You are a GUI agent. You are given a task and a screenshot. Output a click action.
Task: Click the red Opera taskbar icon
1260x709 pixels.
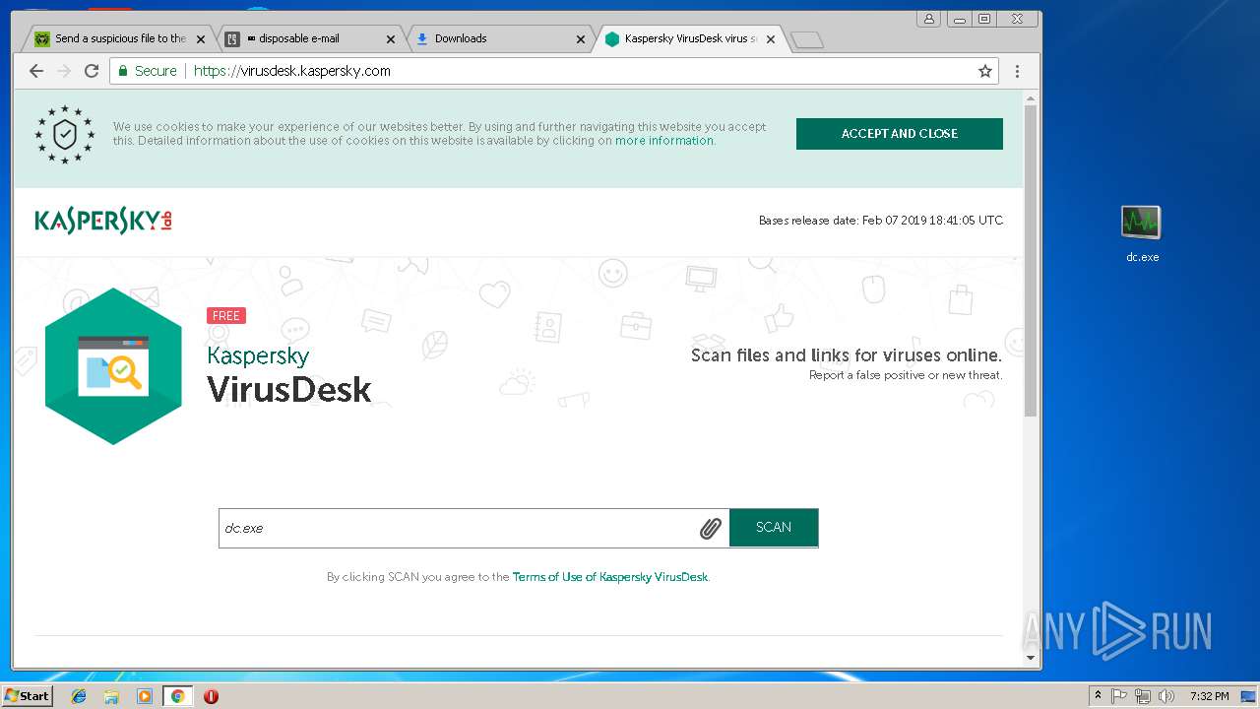tap(211, 696)
